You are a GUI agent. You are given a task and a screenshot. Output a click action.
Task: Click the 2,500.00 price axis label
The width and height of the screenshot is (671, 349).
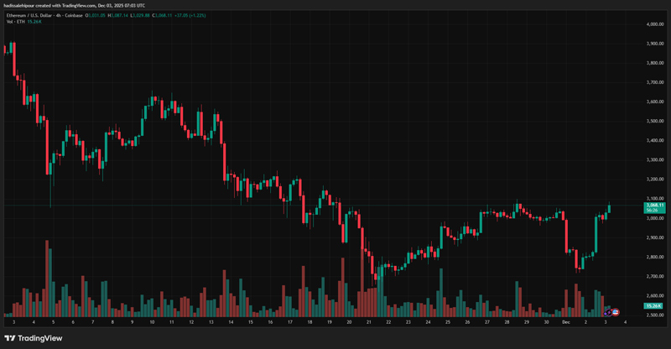655,315
